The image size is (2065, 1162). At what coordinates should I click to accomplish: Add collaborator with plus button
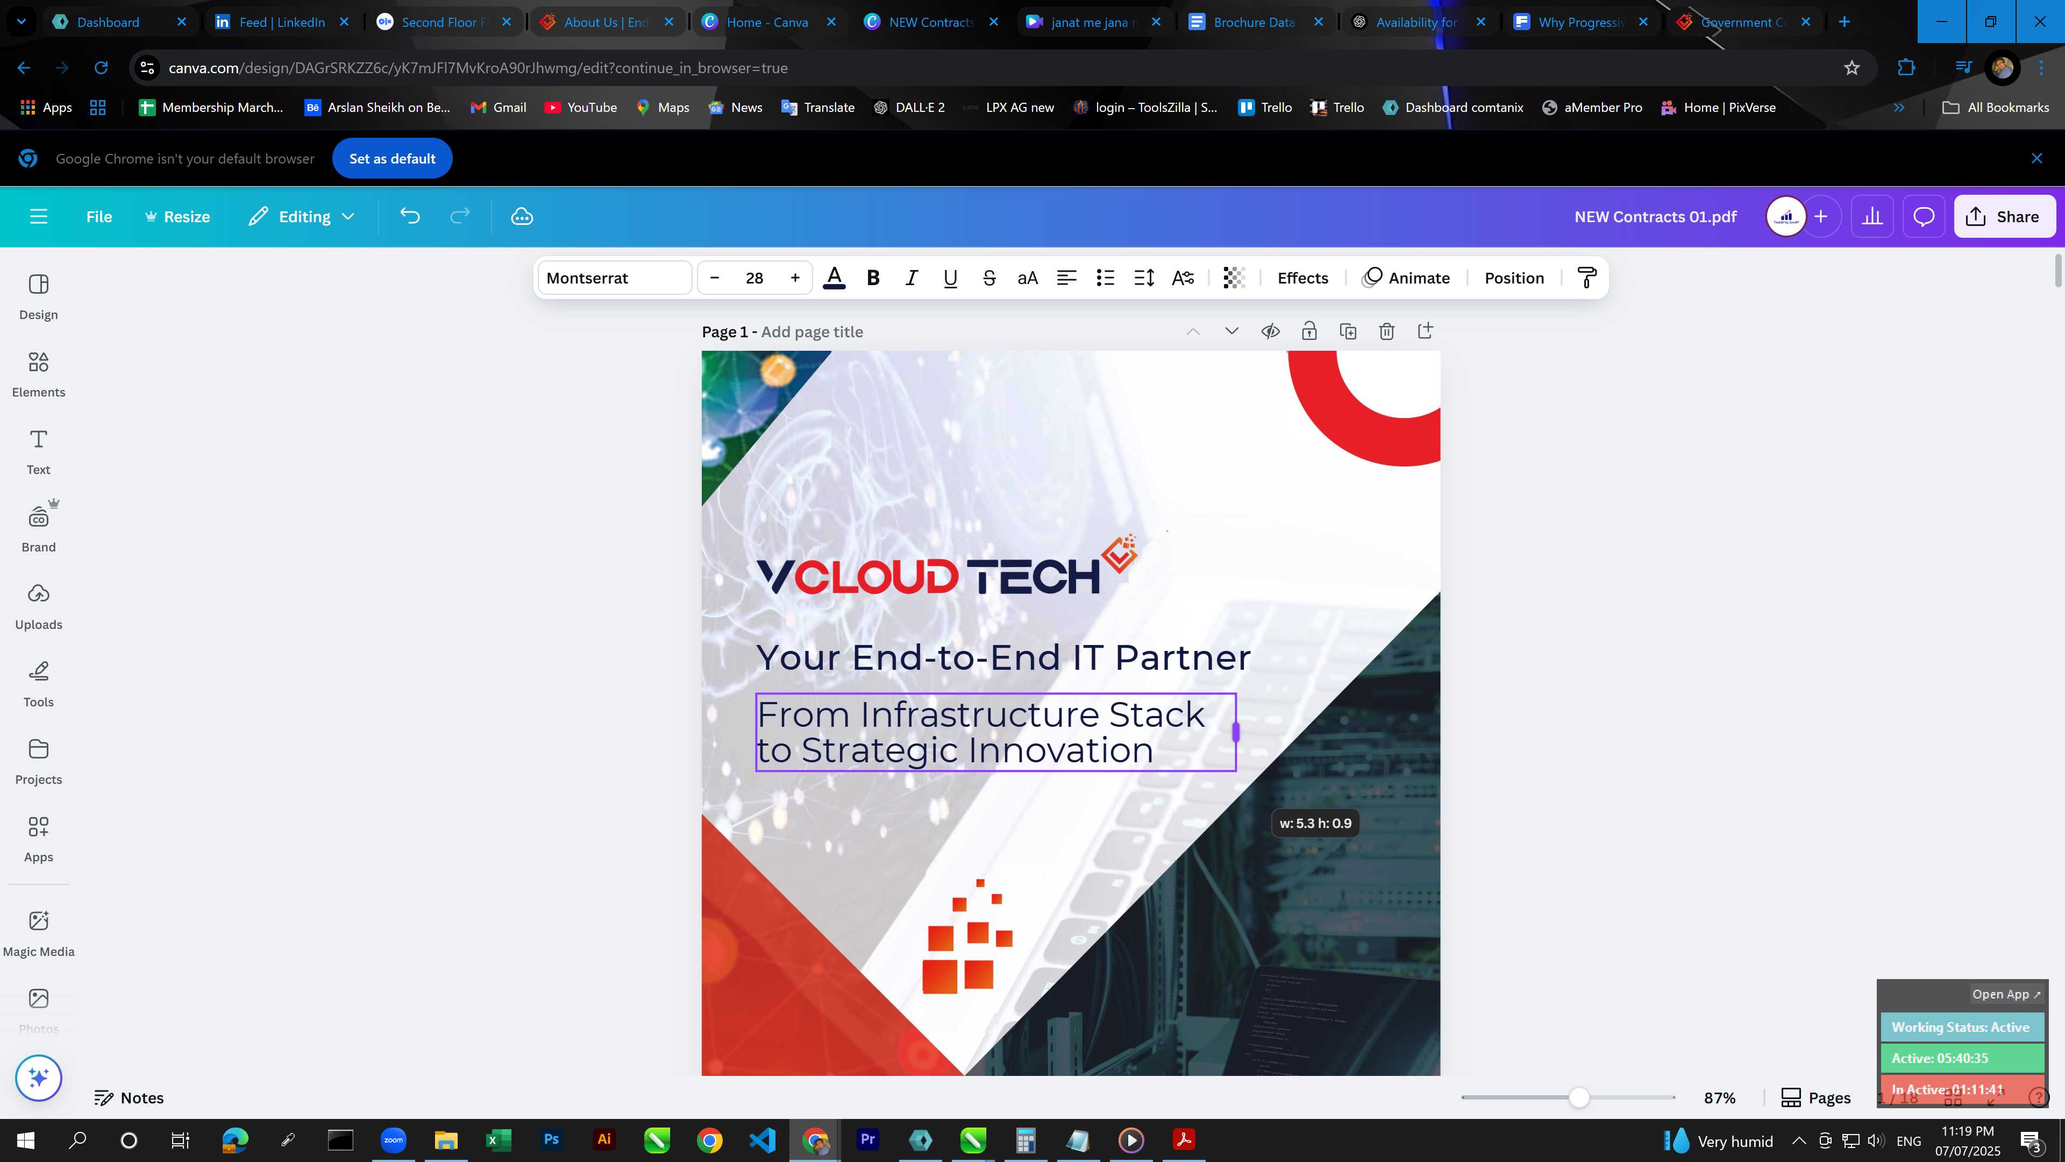pyautogui.click(x=1821, y=216)
